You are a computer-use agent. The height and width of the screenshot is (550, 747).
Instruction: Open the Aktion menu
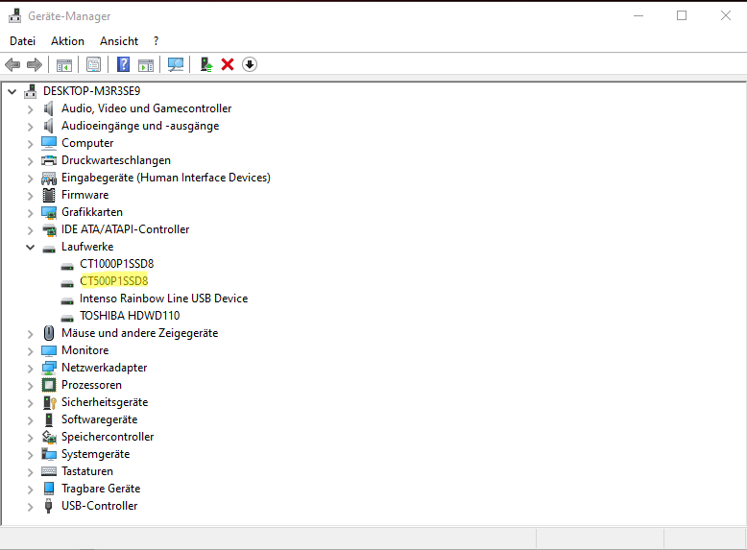pyautogui.click(x=67, y=41)
